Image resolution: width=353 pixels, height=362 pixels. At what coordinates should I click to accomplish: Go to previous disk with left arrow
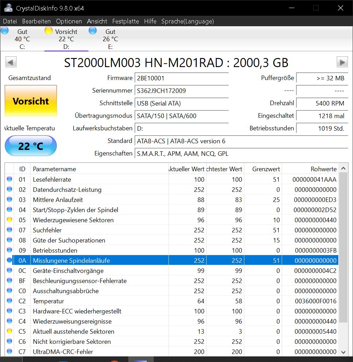pos(11,62)
